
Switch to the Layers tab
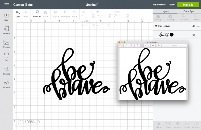click(x=165, y=12)
